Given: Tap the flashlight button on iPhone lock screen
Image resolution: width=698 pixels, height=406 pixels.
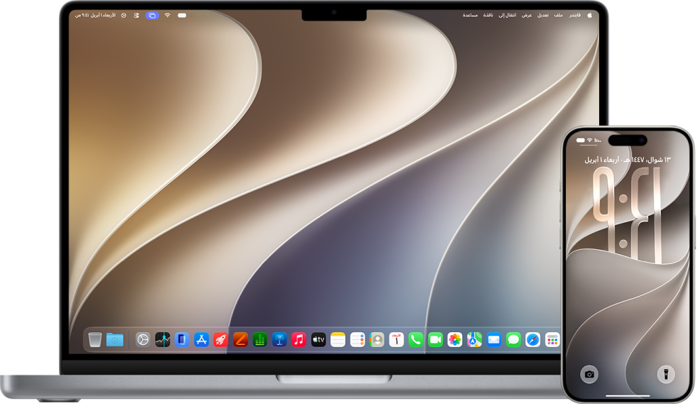Looking at the screenshot, I should [x=666, y=374].
